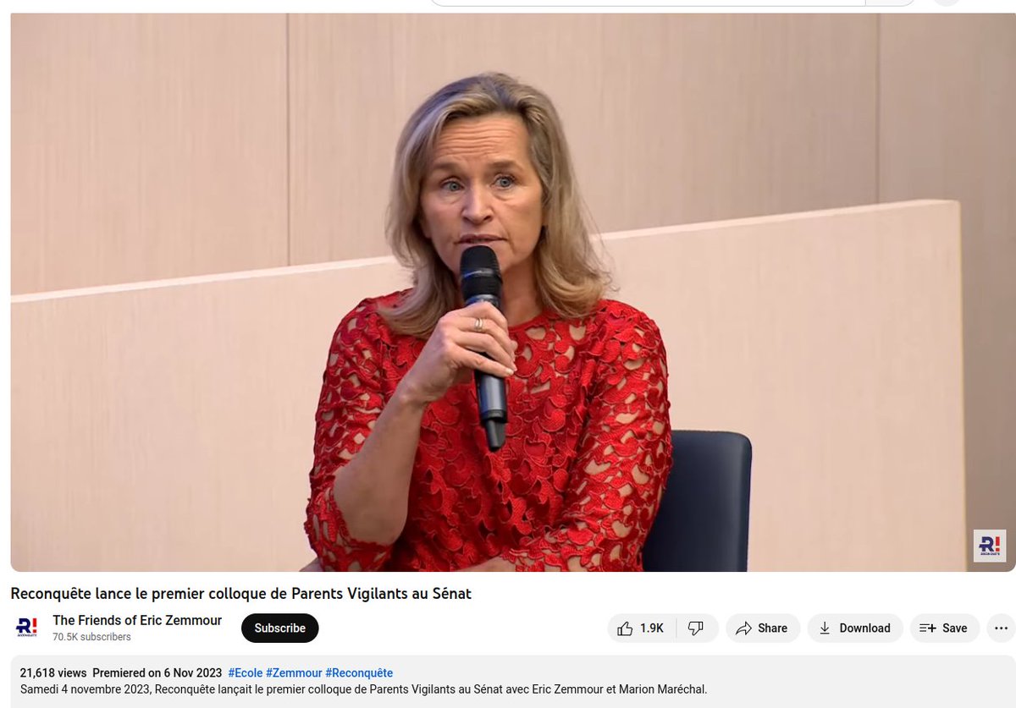
Task: Click the 70.5K subscribers text
Action: click(x=91, y=637)
